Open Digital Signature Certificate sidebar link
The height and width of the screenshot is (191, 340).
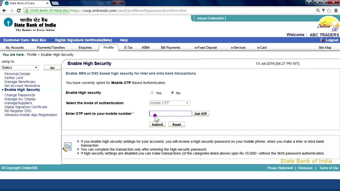pos(26,107)
